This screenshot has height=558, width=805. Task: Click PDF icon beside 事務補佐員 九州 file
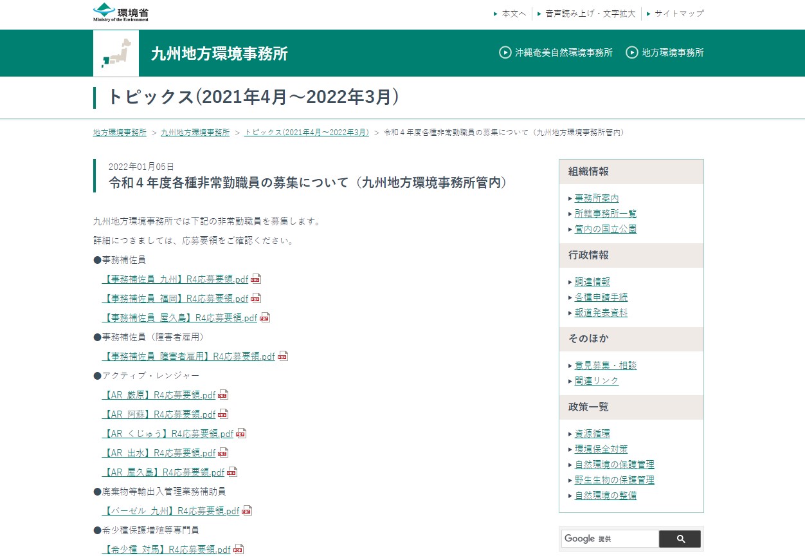[x=256, y=279]
